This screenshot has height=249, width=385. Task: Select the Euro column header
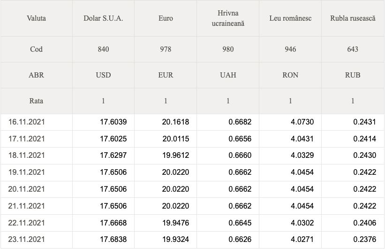[166, 18]
